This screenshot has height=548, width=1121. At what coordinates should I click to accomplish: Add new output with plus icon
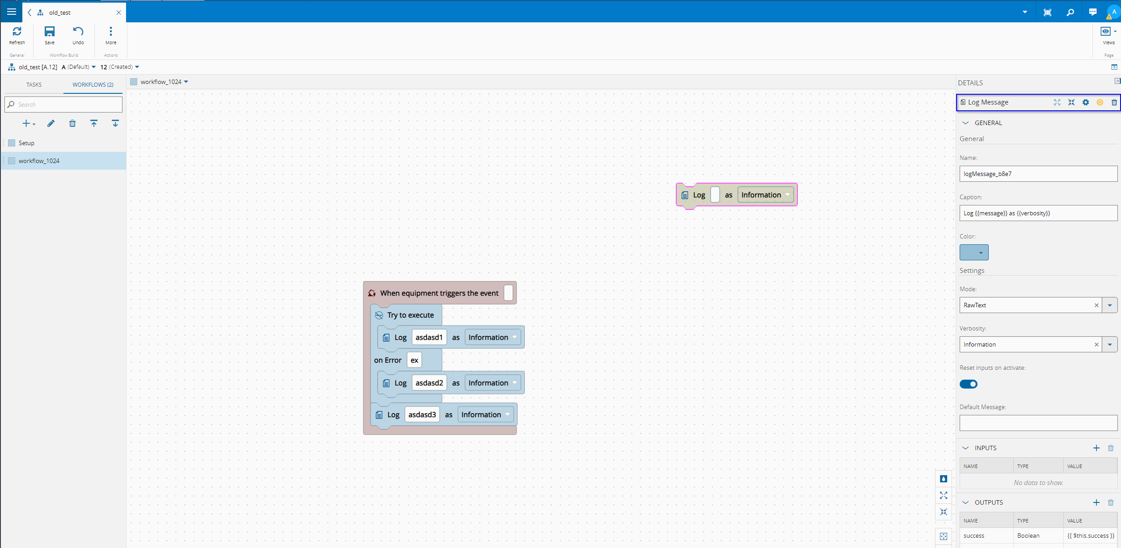1096,502
